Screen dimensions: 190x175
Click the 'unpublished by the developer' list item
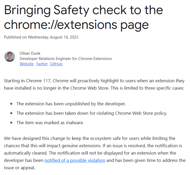pos(71,104)
